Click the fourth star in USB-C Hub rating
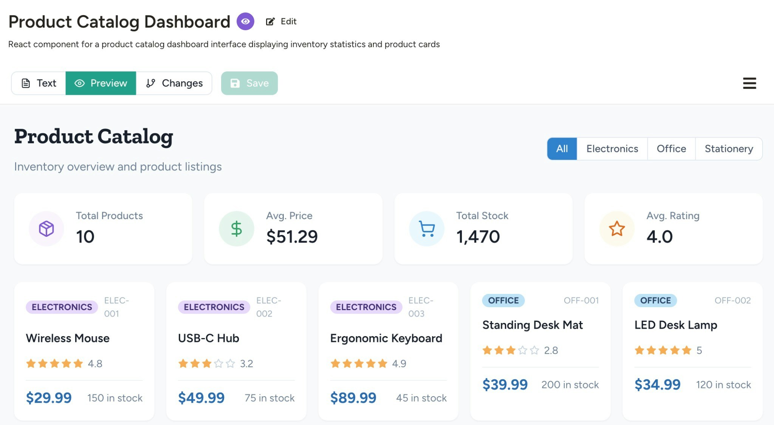The image size is (774, 425). click(218, 363)
